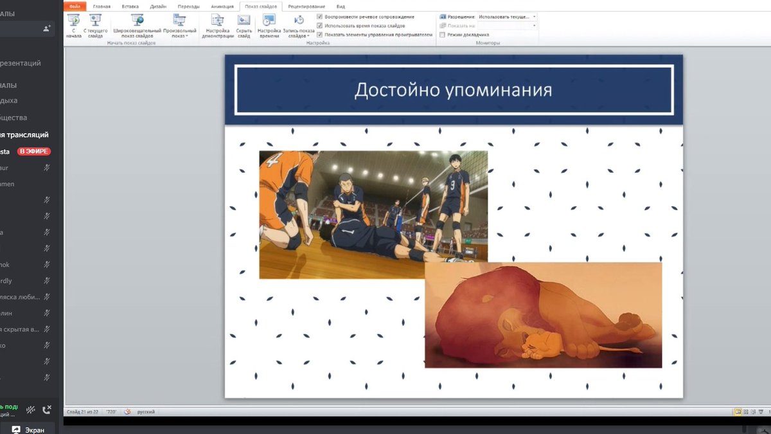Click slide title Достойно упоминания

point(453,89)
